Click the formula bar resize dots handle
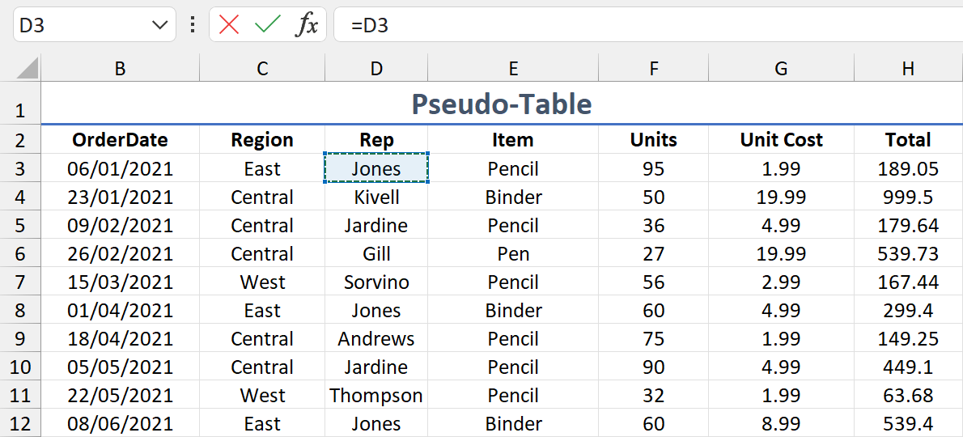Viewport: 963px width, 437px height. point(192,25)
